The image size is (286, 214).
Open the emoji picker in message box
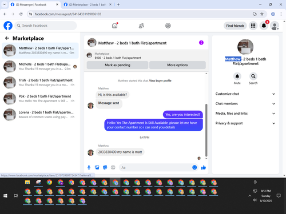click(x=194, y=167)
